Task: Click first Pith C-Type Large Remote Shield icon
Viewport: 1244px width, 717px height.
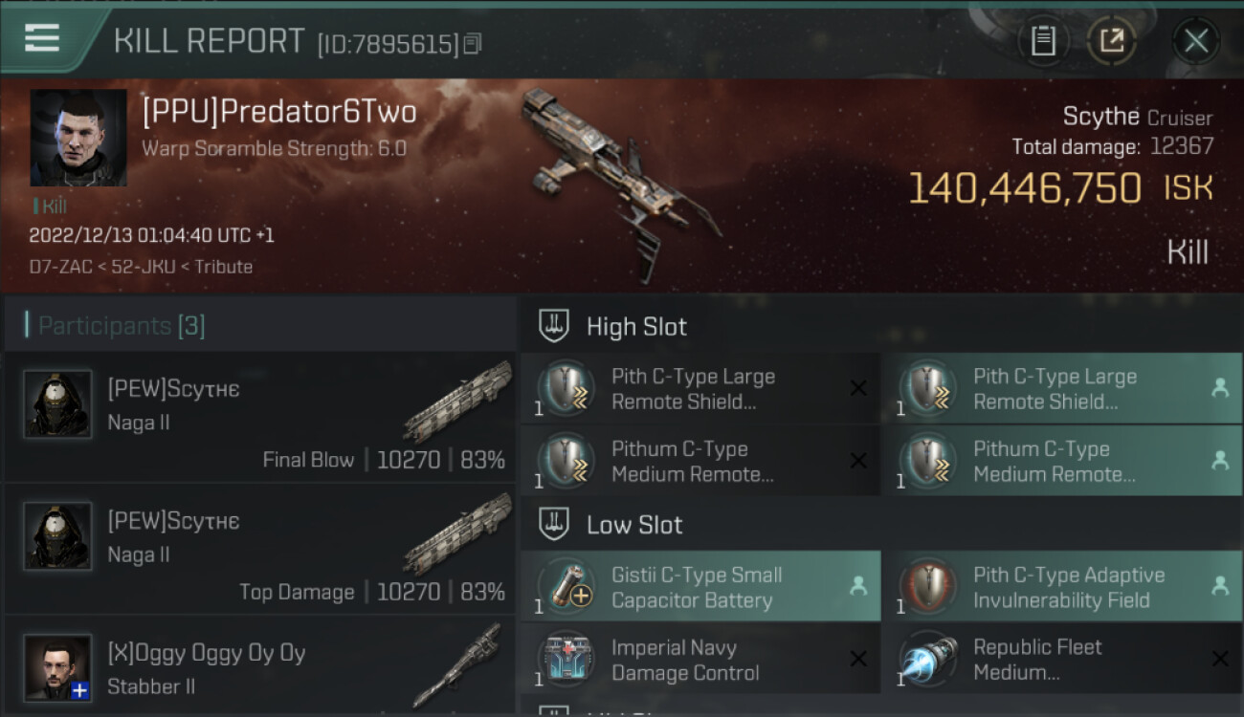Action: 565,388
